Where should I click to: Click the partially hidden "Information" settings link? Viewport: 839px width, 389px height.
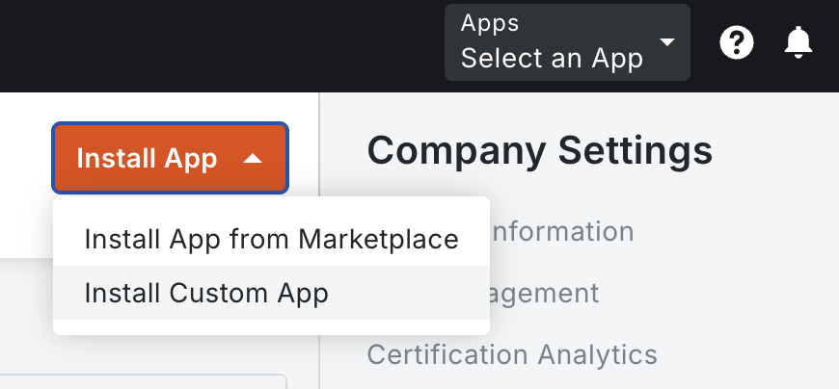[562, 231]
